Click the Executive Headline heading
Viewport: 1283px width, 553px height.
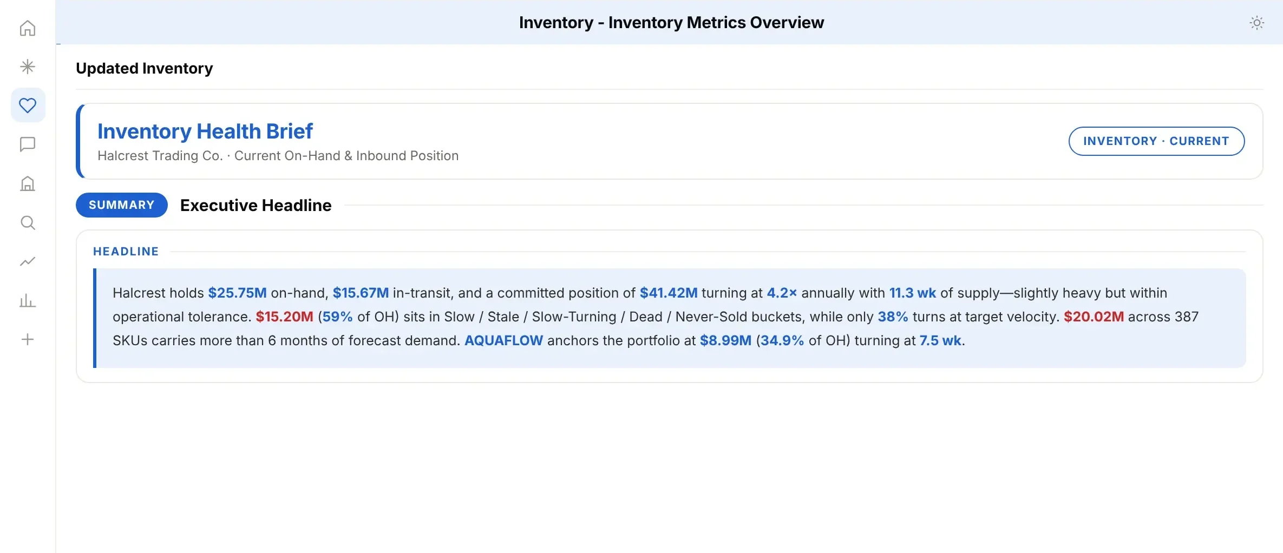tap(256, 205)
